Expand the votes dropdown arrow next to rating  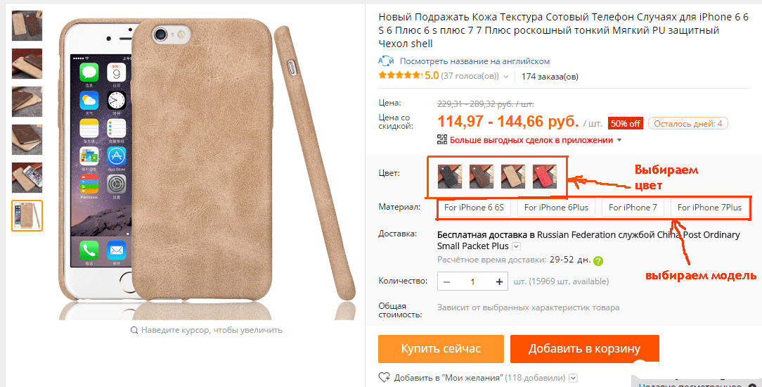pyautogui.click(x=506, y=77)
